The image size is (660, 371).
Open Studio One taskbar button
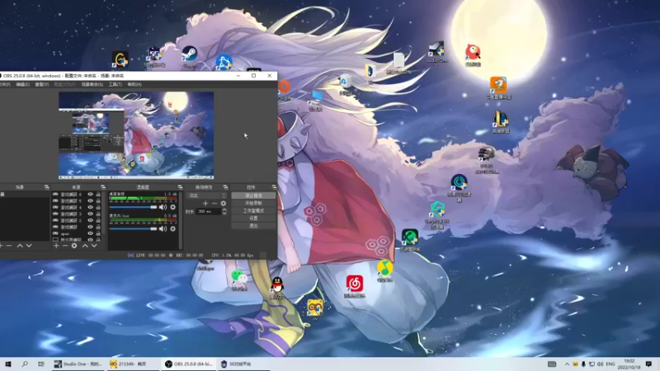(x=78, y=364)
